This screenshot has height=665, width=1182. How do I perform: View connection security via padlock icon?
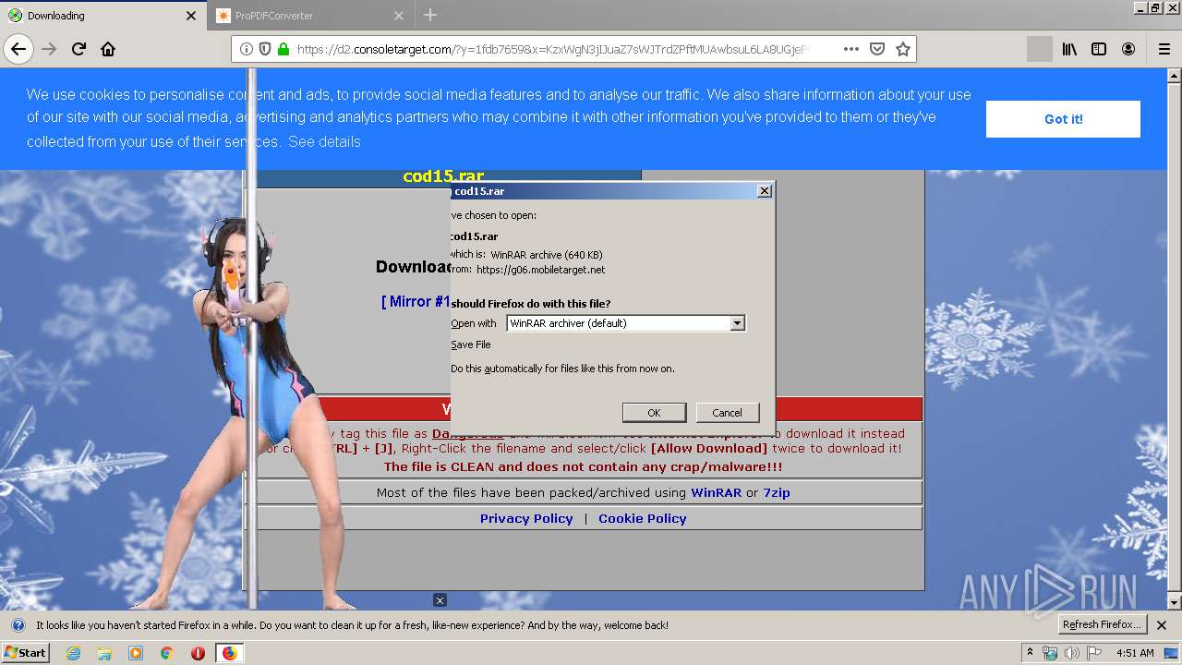click(283, 49)
